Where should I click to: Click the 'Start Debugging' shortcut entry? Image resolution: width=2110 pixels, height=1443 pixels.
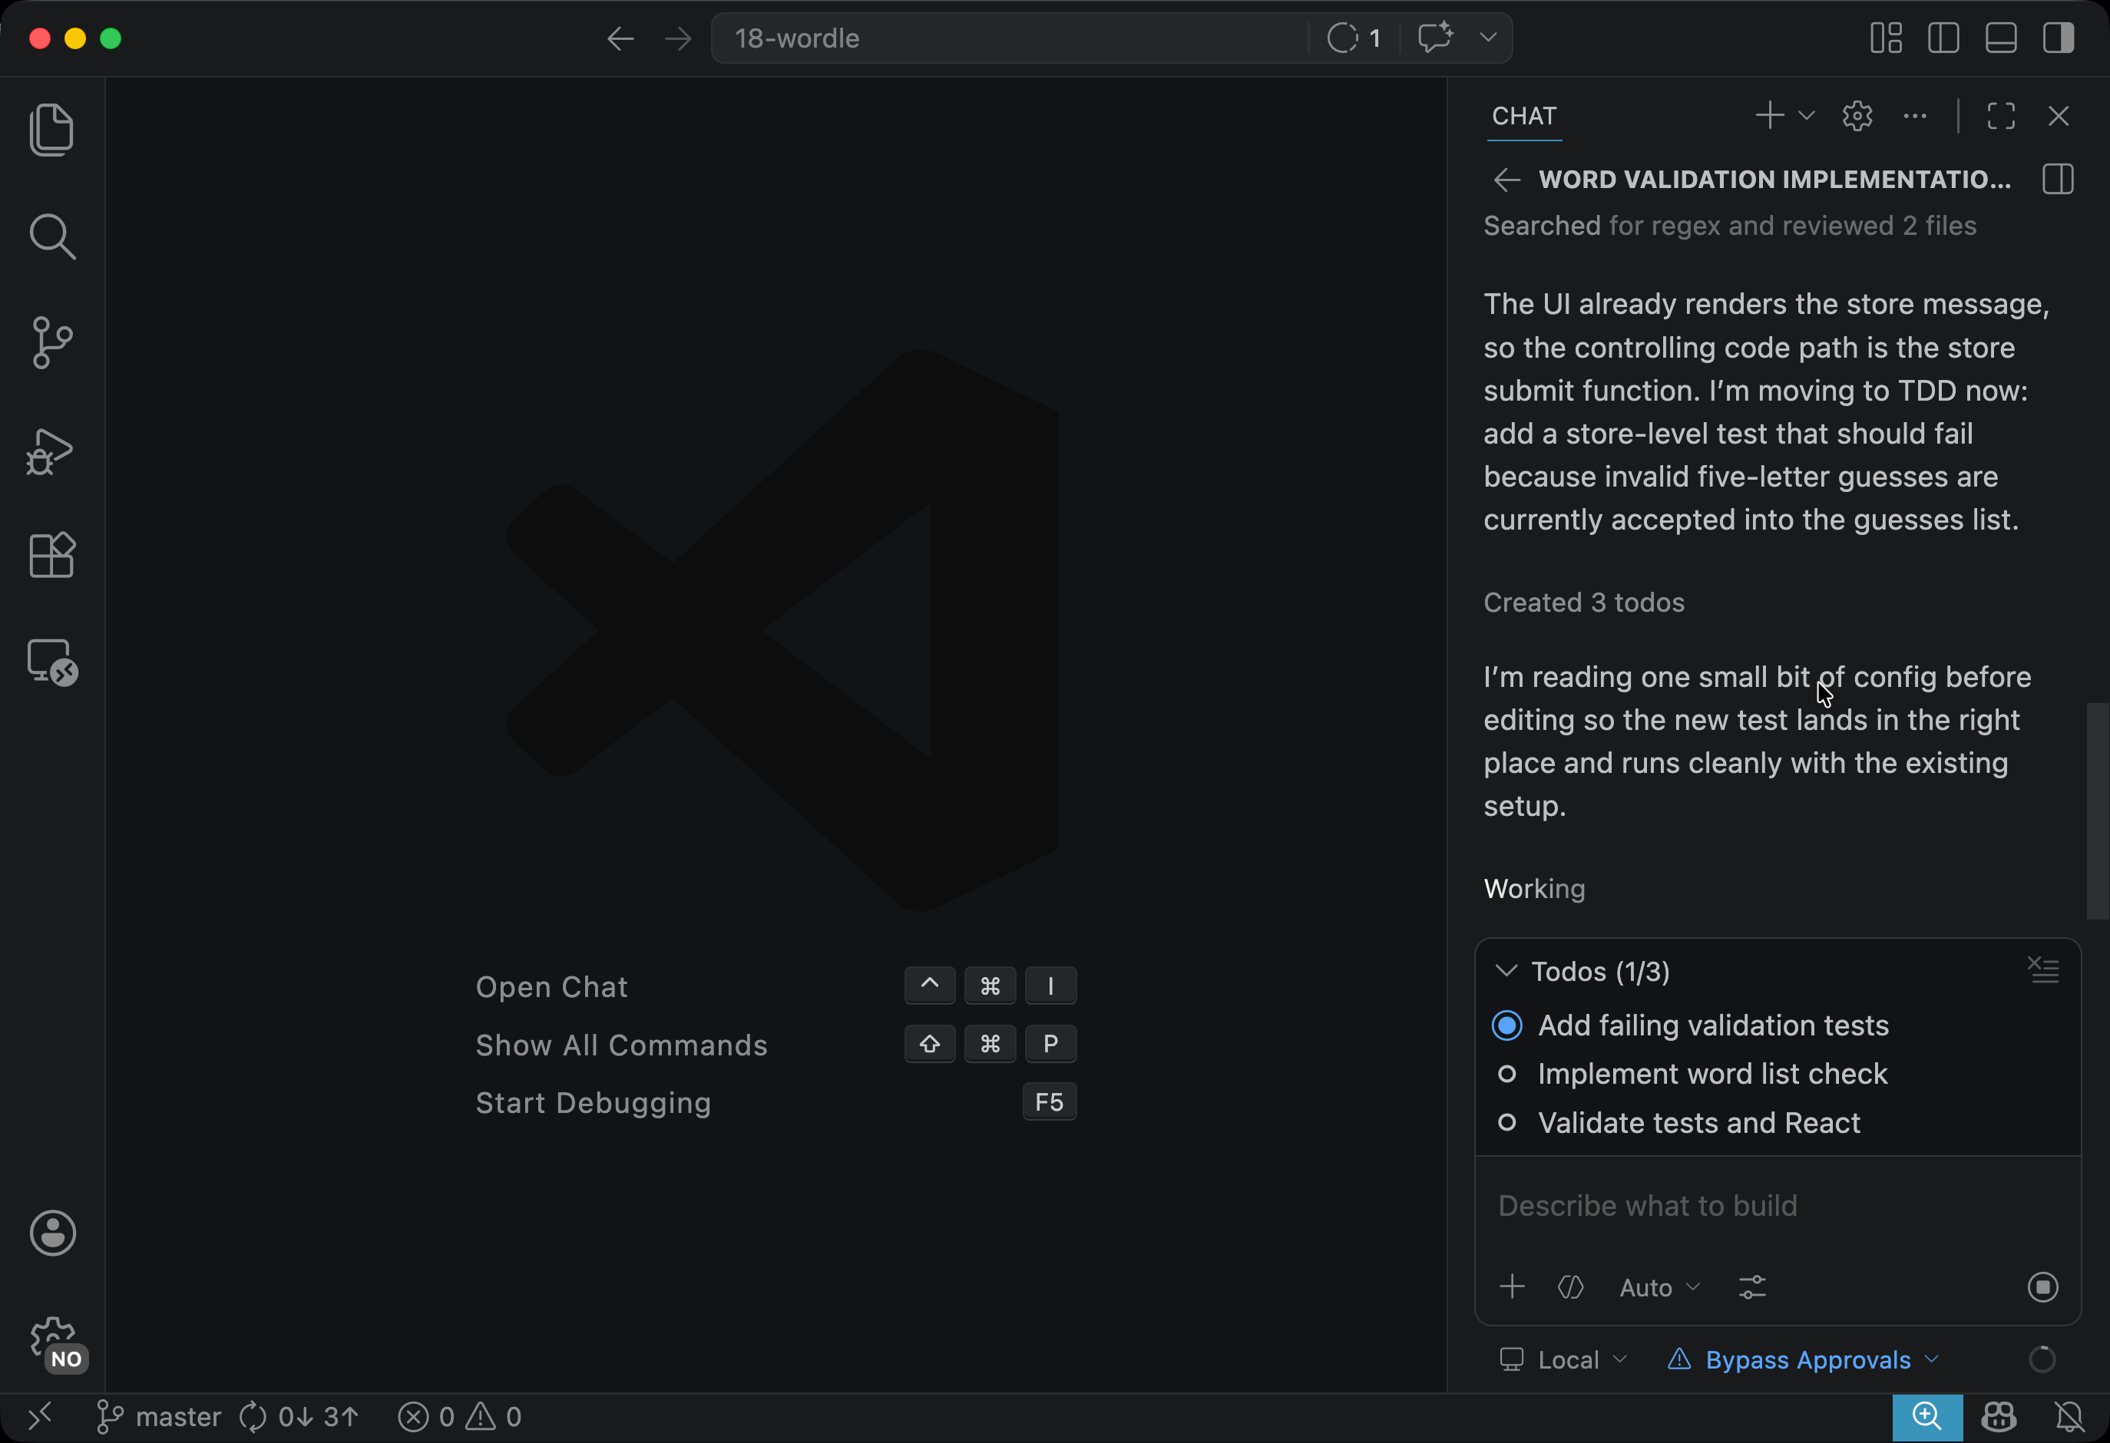776,1103
